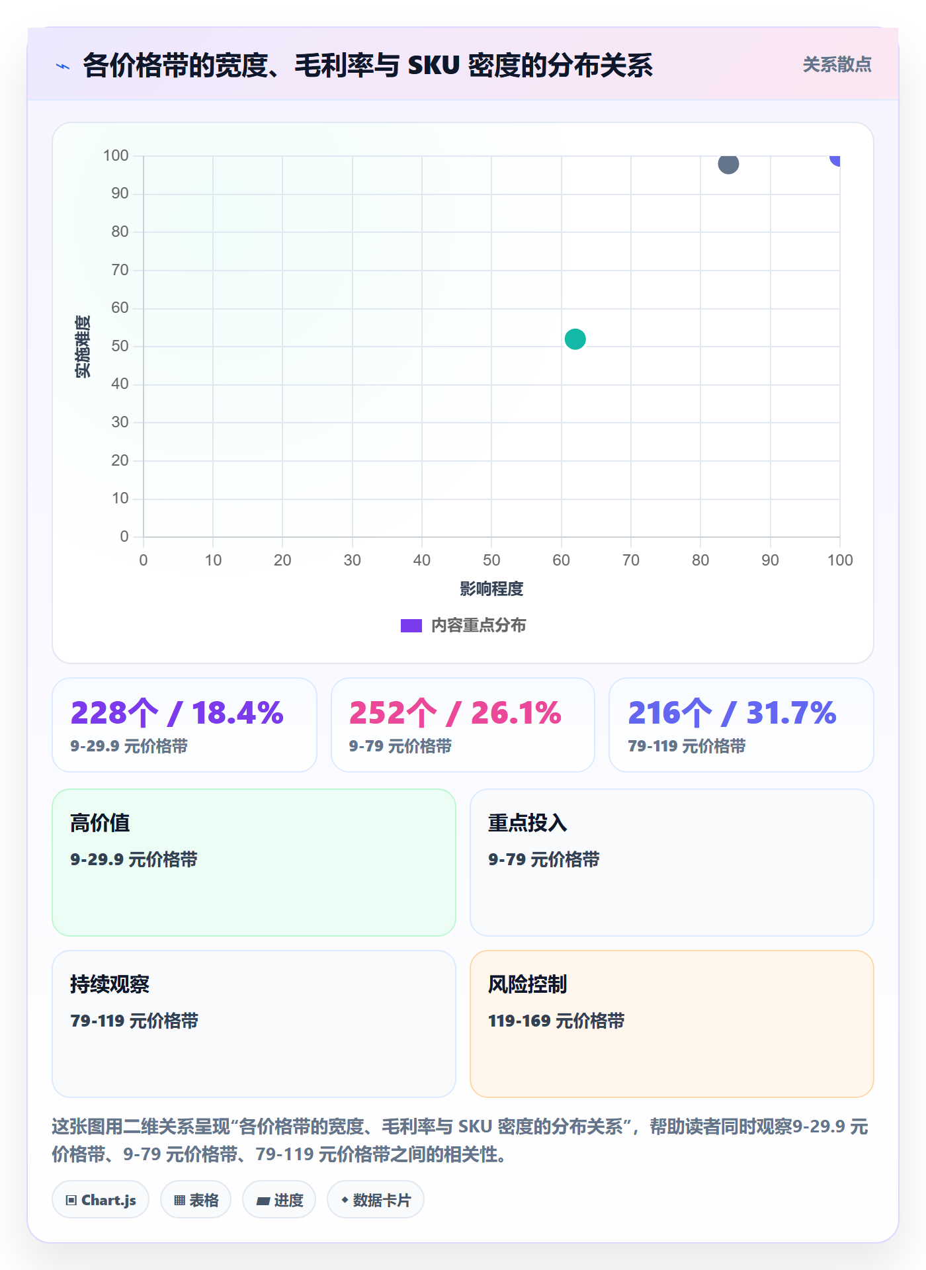Click the 内容重点分布 legend label

(478, 626)
